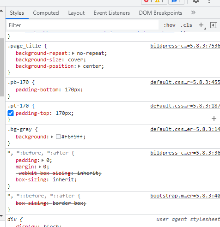Click the red errors counter icon

point(147,1)
